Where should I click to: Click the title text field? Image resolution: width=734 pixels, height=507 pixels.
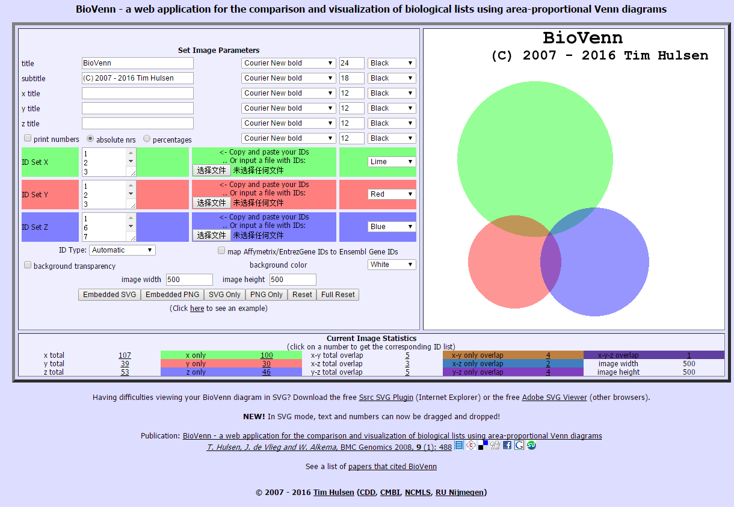(138, 63)
